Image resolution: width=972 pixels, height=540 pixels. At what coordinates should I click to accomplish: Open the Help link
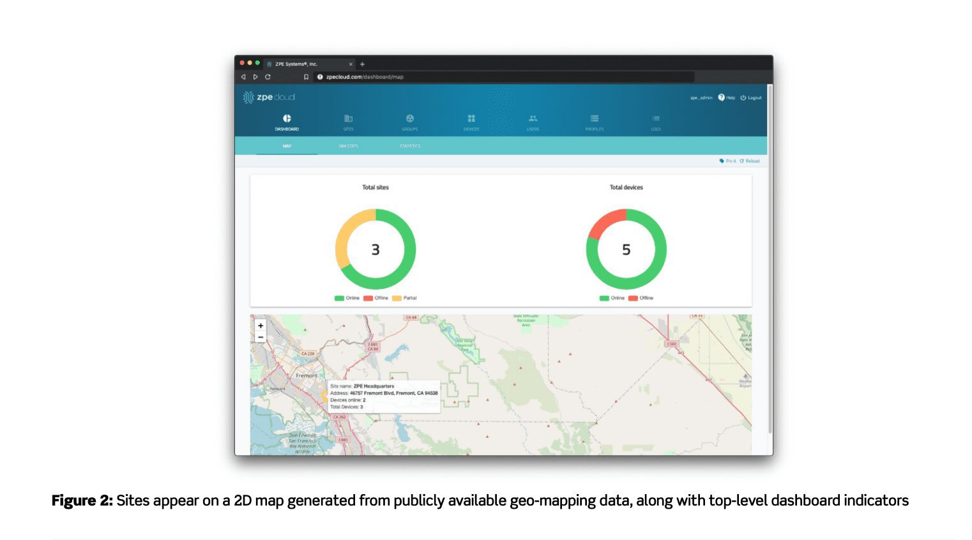(x=727, y=98)
